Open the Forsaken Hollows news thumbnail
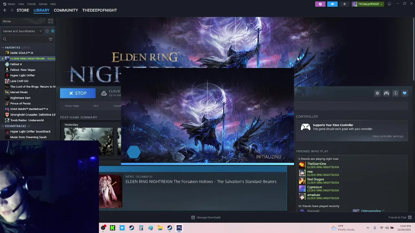 tap(111, 191)
